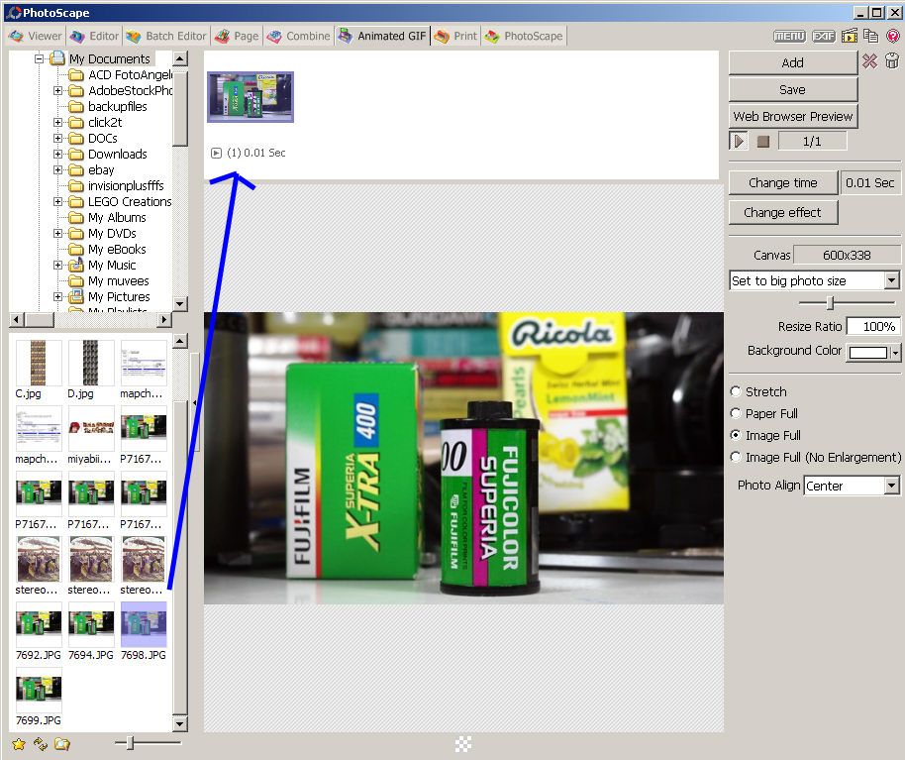Screen dimensions: 905x760
Task: Open the help question mark icon
Action: tap(893, 36)
